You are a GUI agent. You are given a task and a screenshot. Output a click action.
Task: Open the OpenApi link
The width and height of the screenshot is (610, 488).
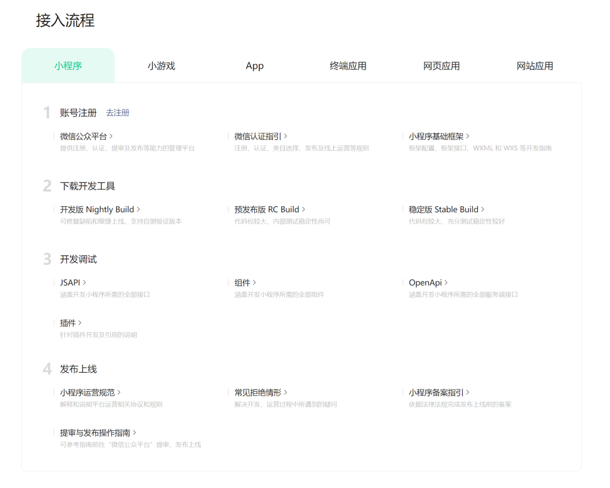pos(428,282)
